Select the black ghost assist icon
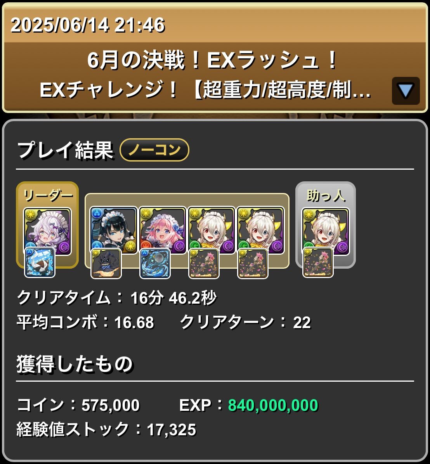 106,264
